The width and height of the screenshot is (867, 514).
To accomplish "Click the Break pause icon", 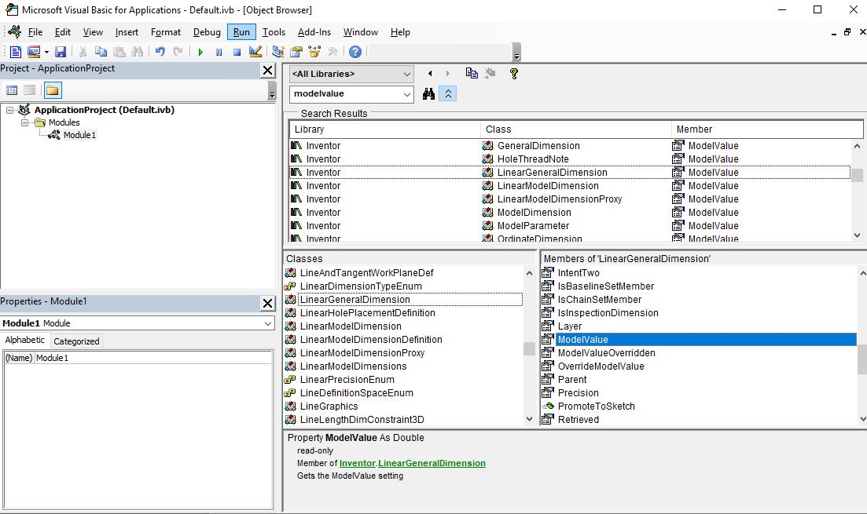I will (219, 52).
